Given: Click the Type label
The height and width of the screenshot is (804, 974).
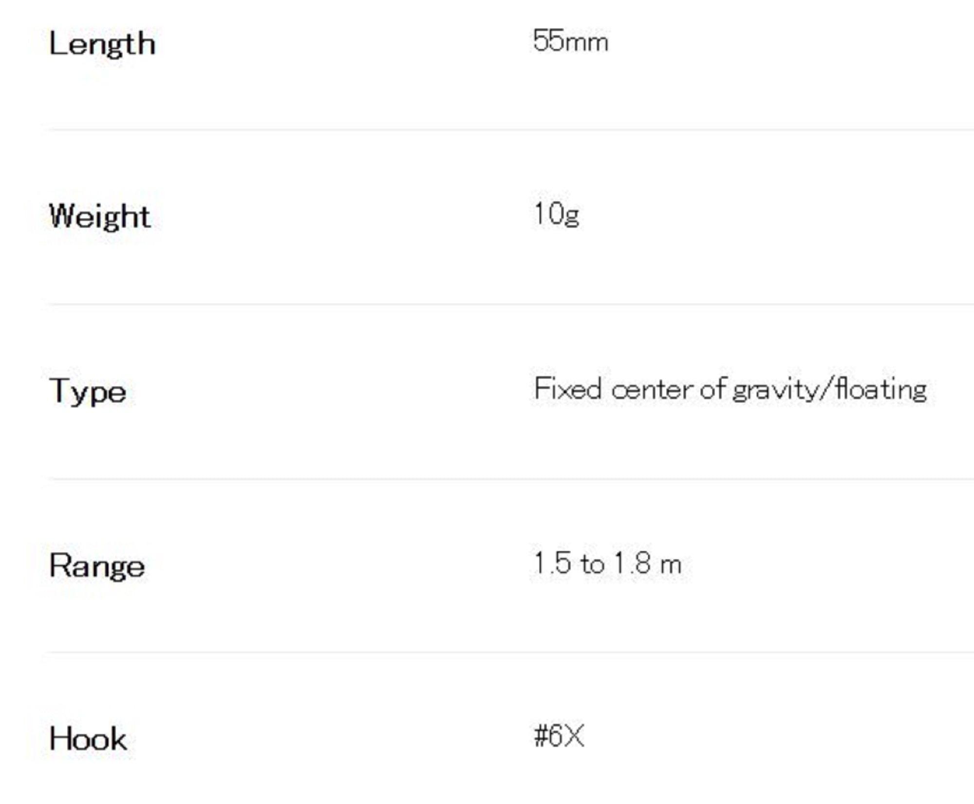Looking at the screenshot, I should coord(88,392).
